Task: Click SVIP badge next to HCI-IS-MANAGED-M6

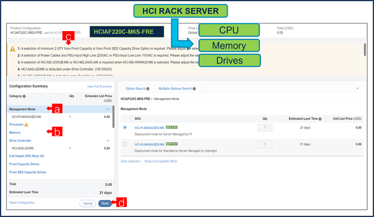Action: [x=171, y=144]
